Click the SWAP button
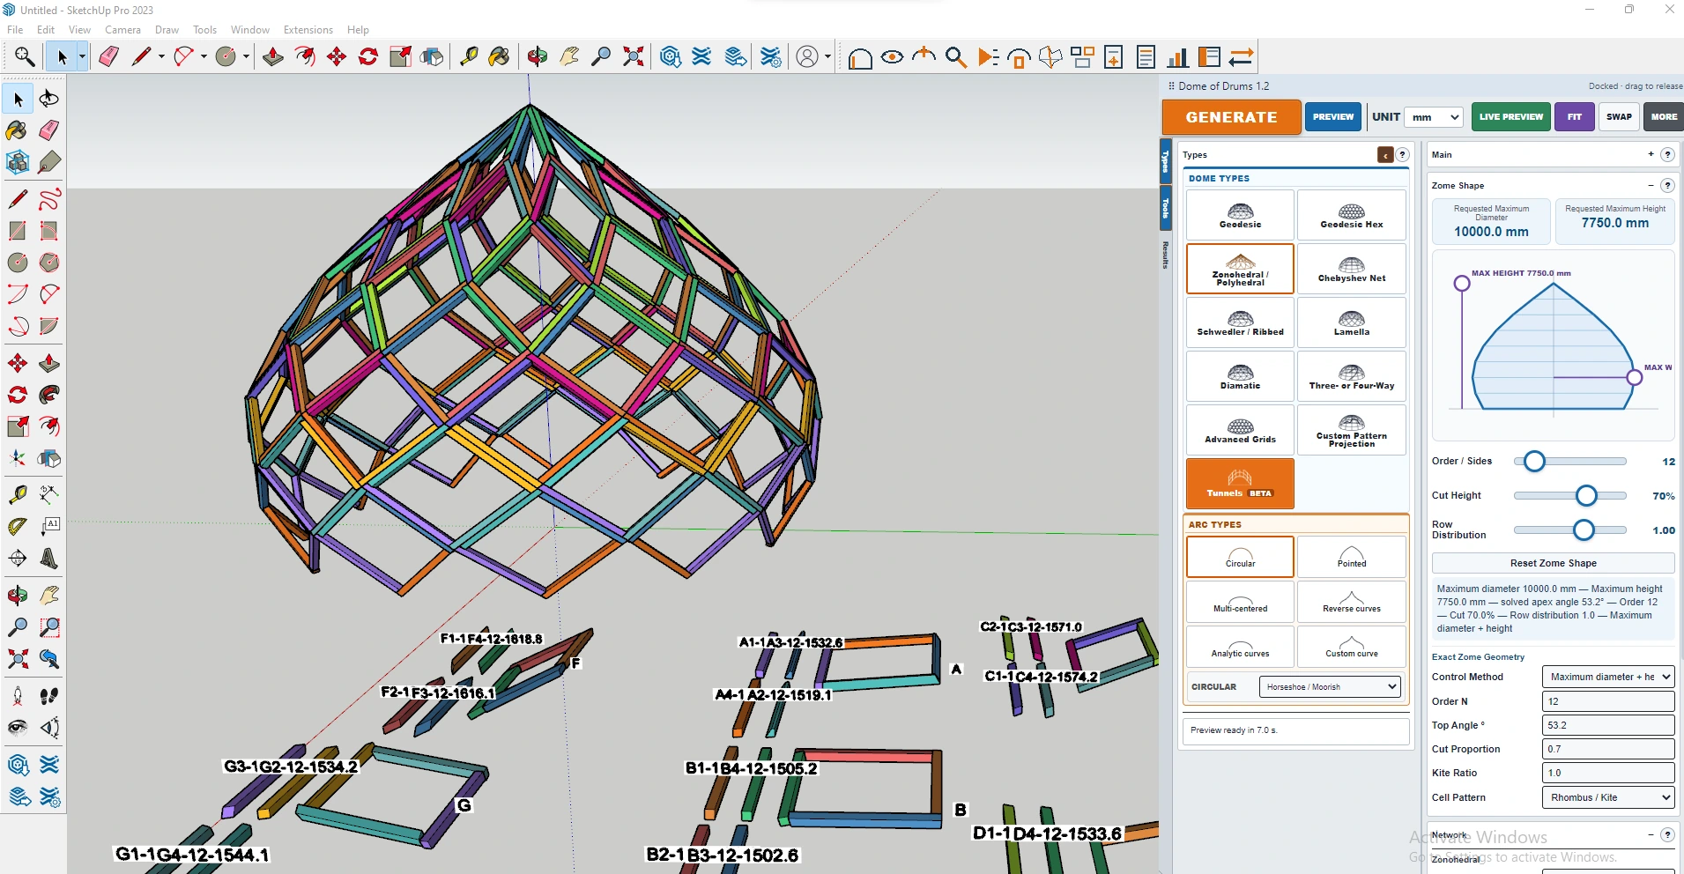 1619,116
